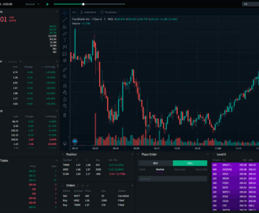Collapse the Level II panel
The width and height of the screenshot is (259, 213).
(x=213, y=154)
